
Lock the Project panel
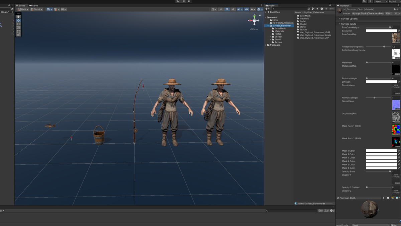pos(330,5)
